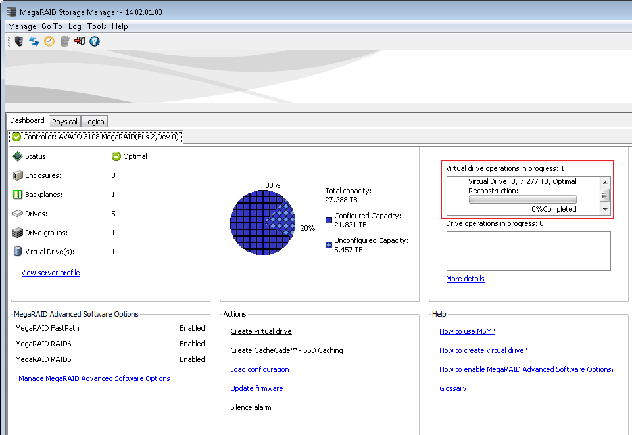Open the Help menu
The width and height of the screenshot is (632, 435).
click(120, 26)
